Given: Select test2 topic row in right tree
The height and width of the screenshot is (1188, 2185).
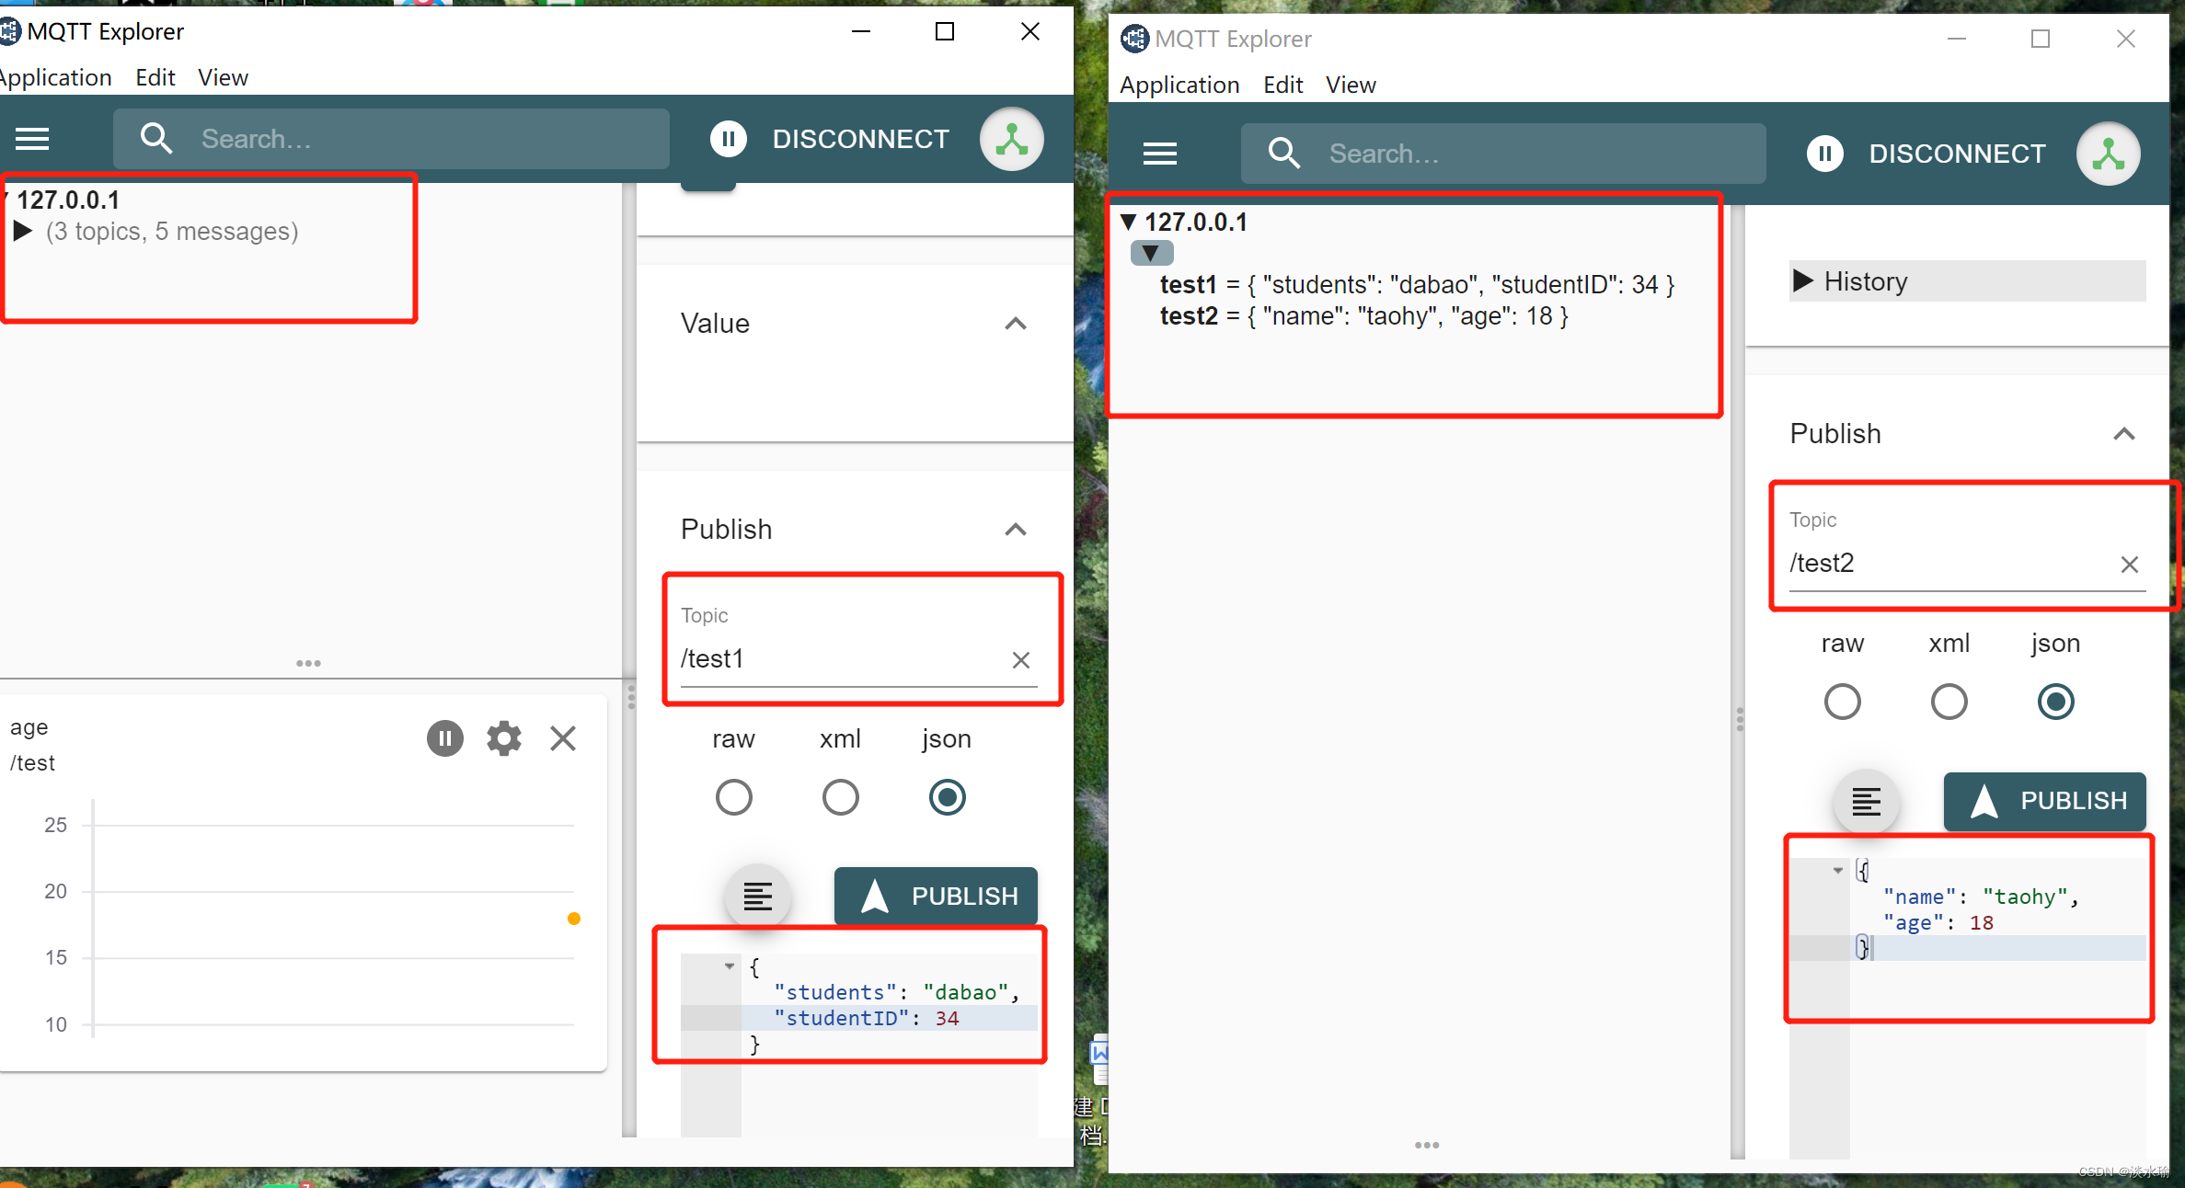Looking at the screenshot, I should tap(1363, 316).
